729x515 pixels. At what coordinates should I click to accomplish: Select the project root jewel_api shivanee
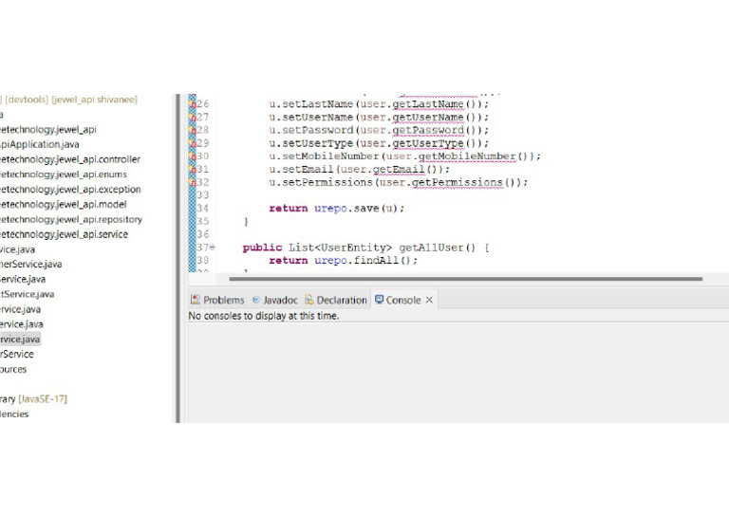68,100
